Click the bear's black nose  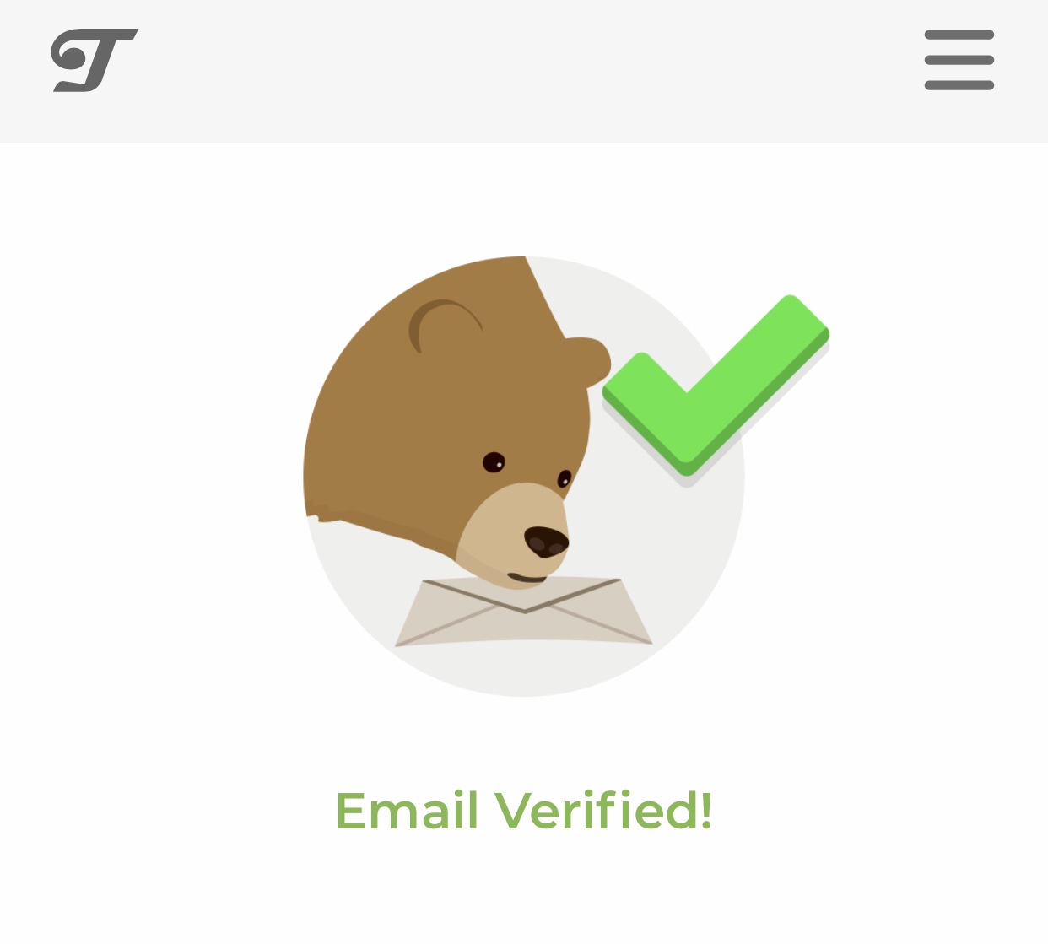coord(547,542)
